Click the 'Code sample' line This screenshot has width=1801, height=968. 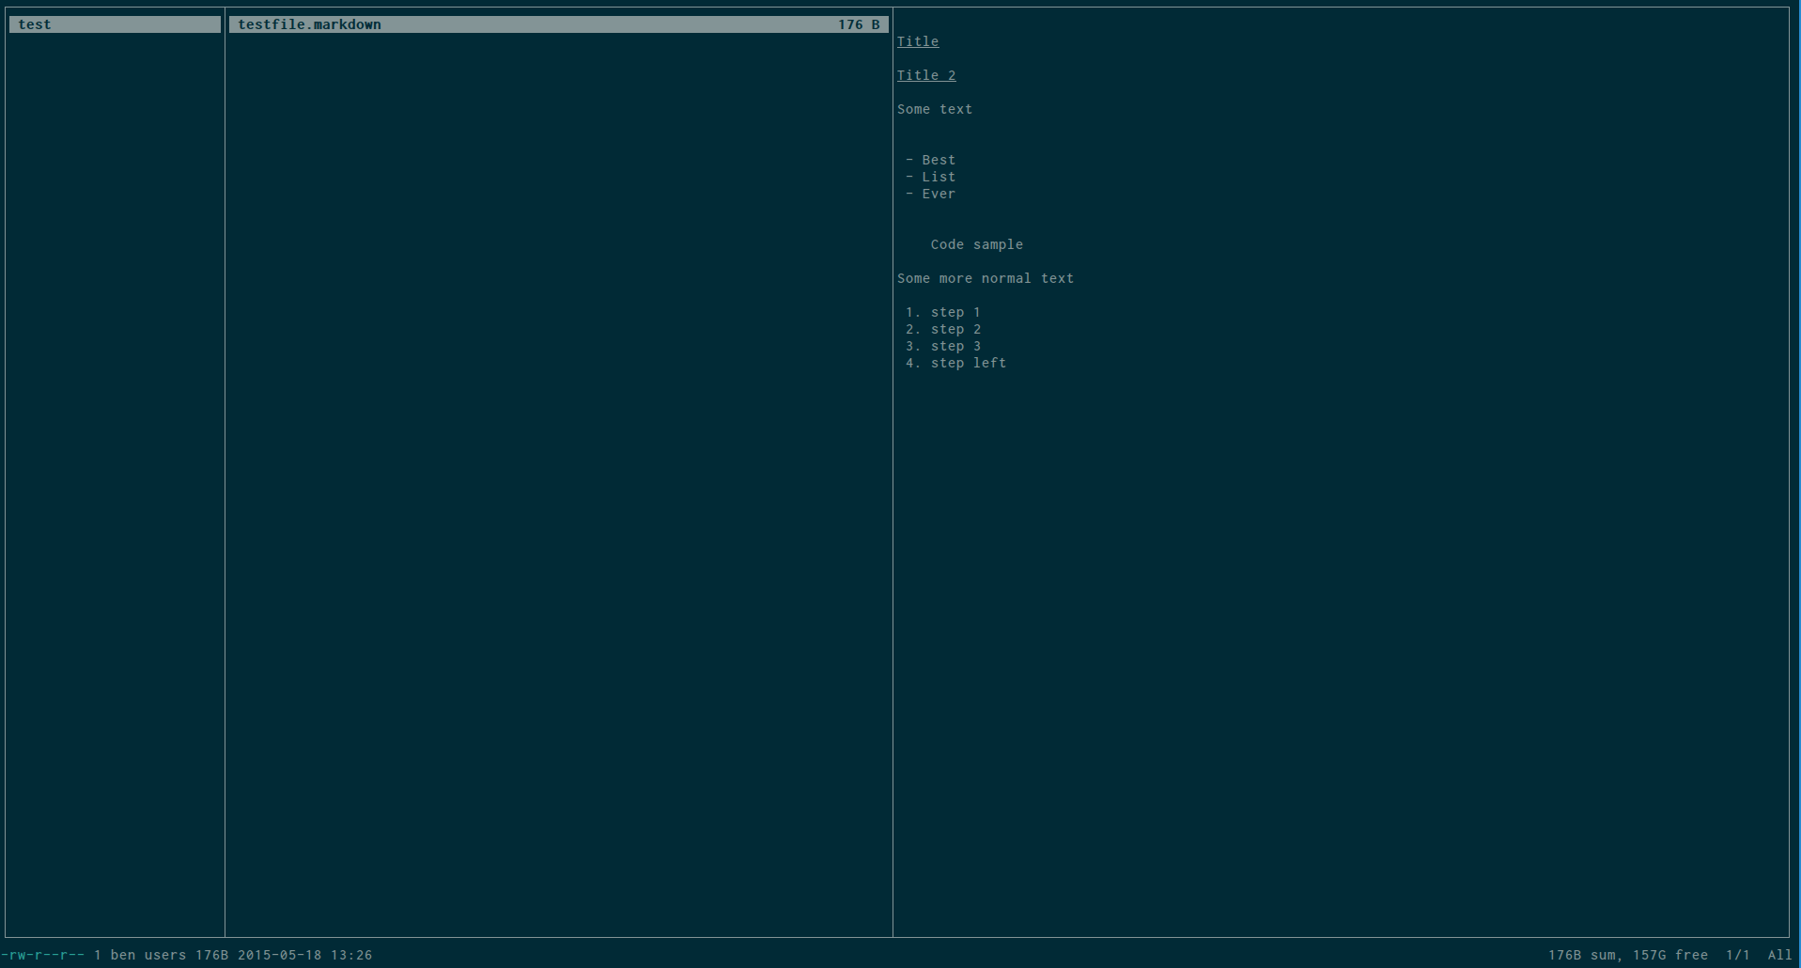977,244
